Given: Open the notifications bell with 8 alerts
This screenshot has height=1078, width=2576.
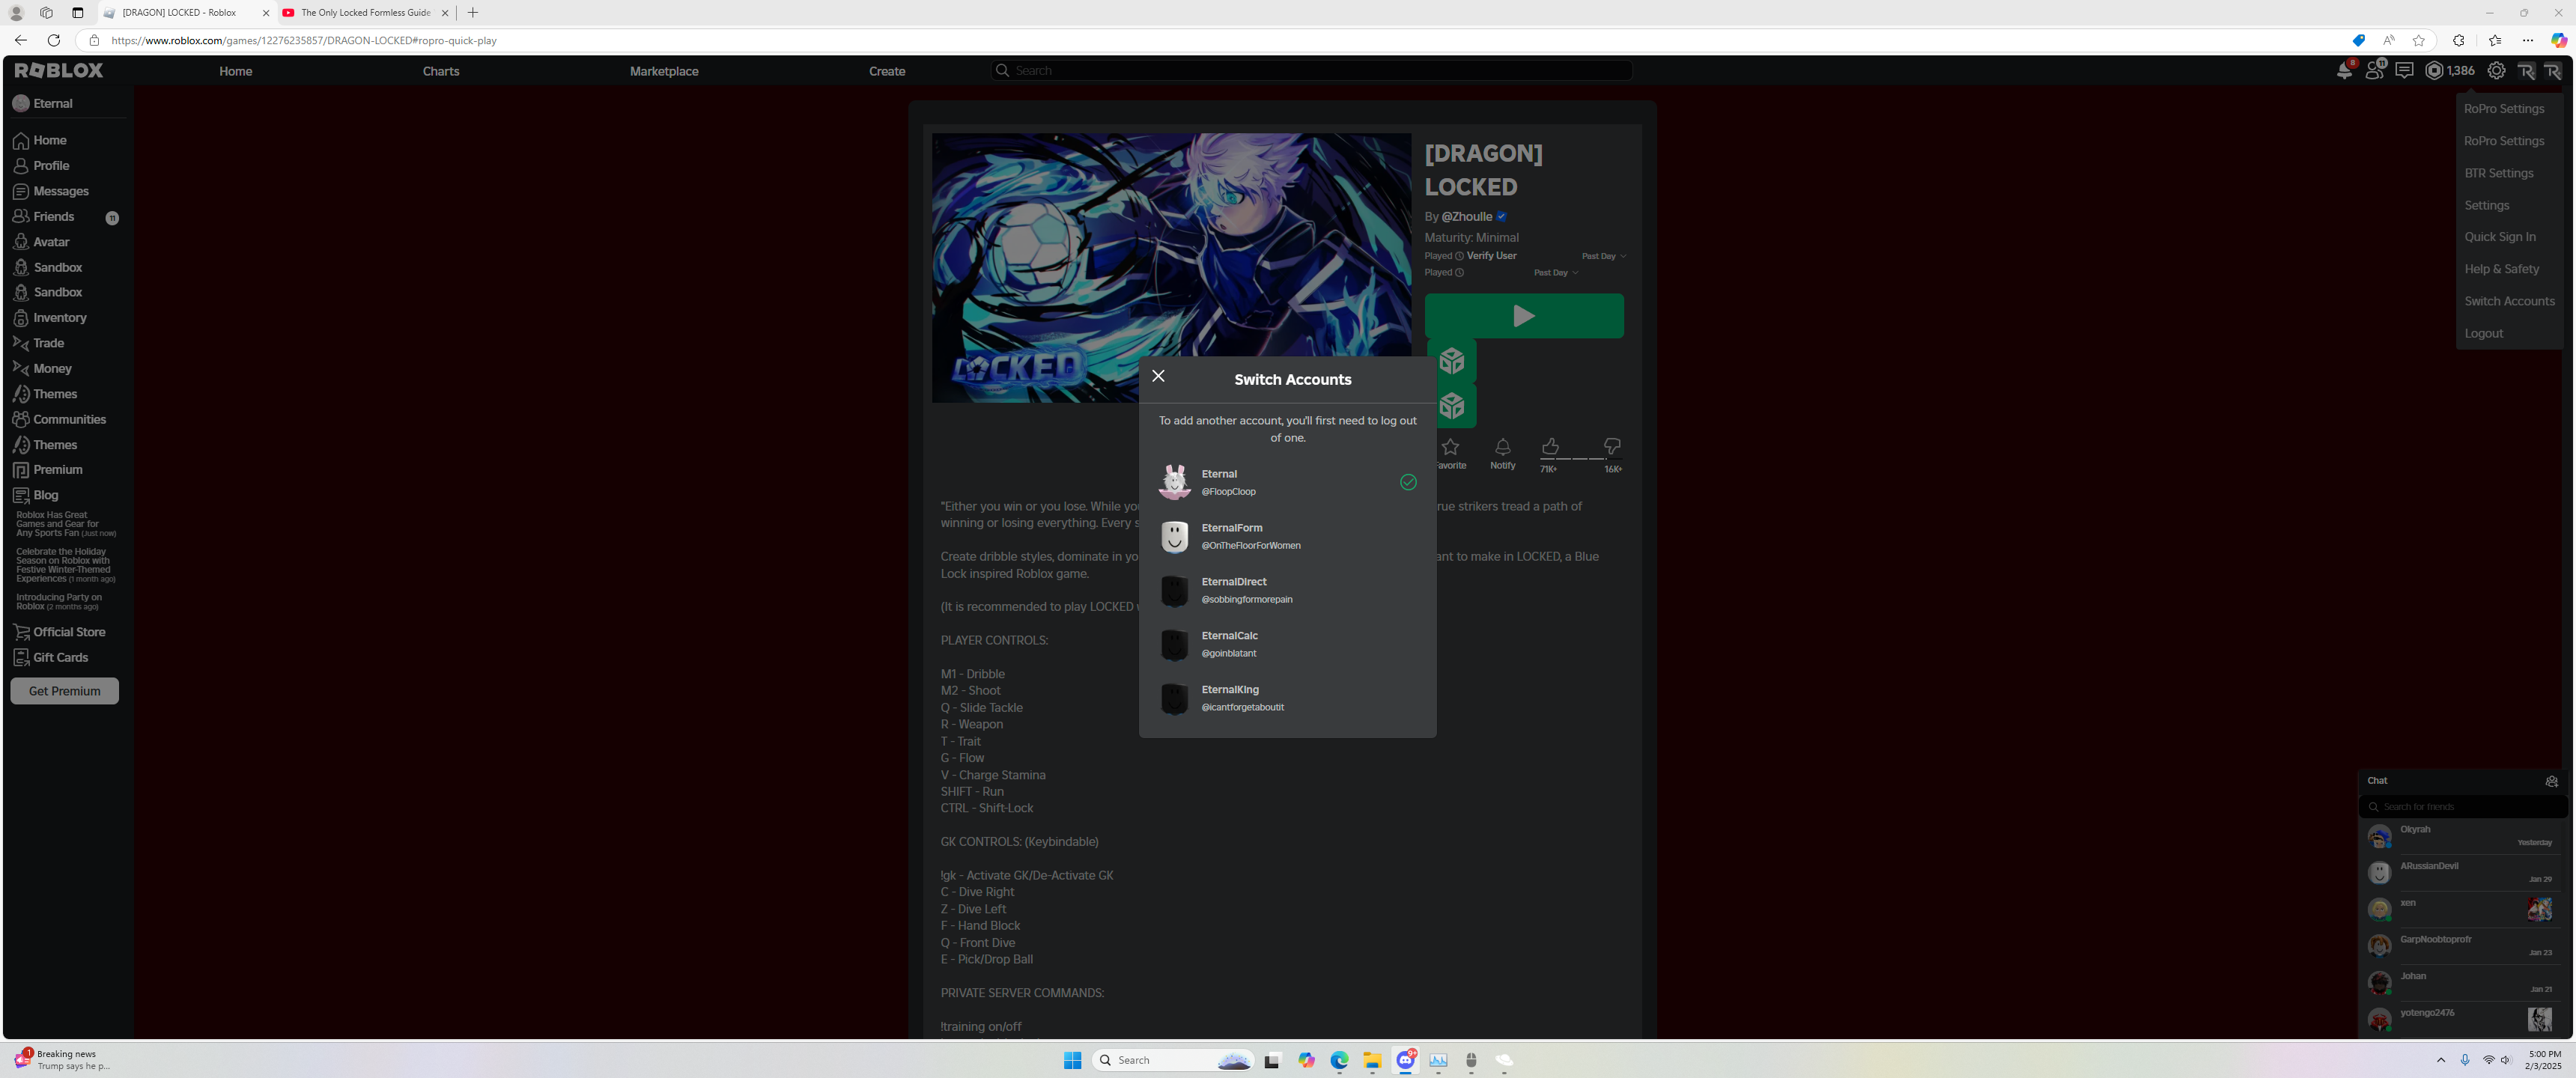Looking at the screenshot, I should click(2344, 70).
